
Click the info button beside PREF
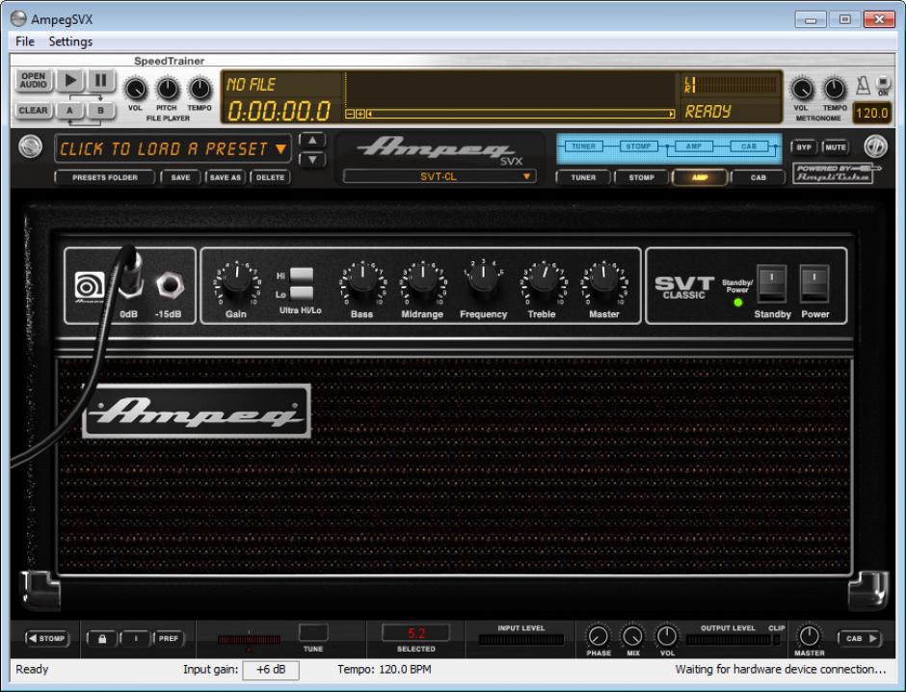pos(136,638)
